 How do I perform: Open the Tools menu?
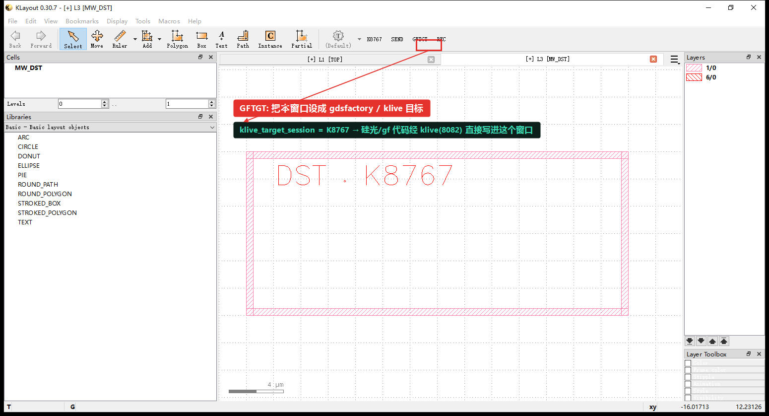(x=143, y=21)
